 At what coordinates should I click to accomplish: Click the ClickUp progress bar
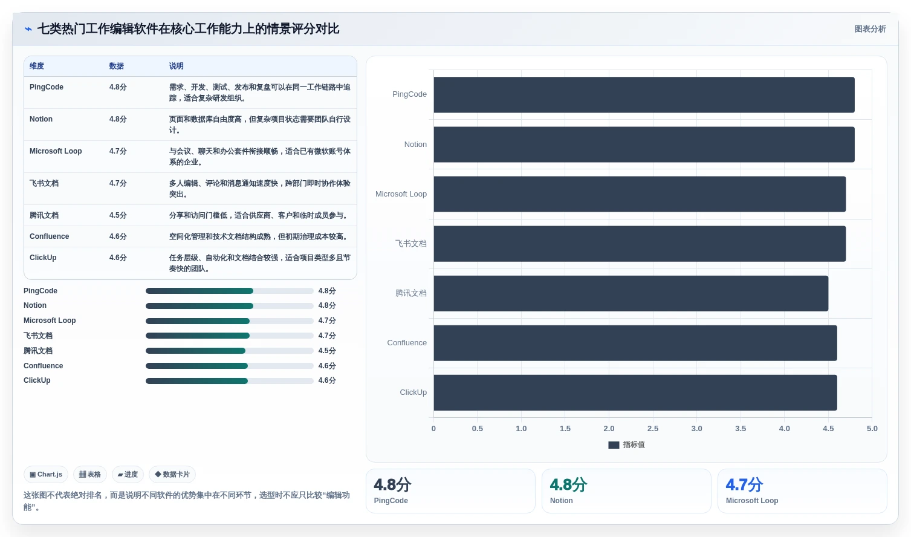coord(230,381)
